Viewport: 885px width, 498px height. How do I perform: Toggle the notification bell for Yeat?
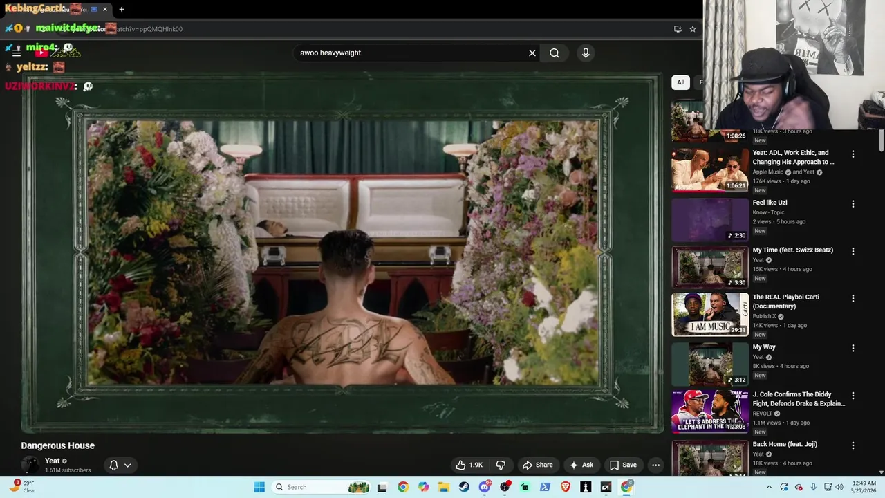coord(114,465)
